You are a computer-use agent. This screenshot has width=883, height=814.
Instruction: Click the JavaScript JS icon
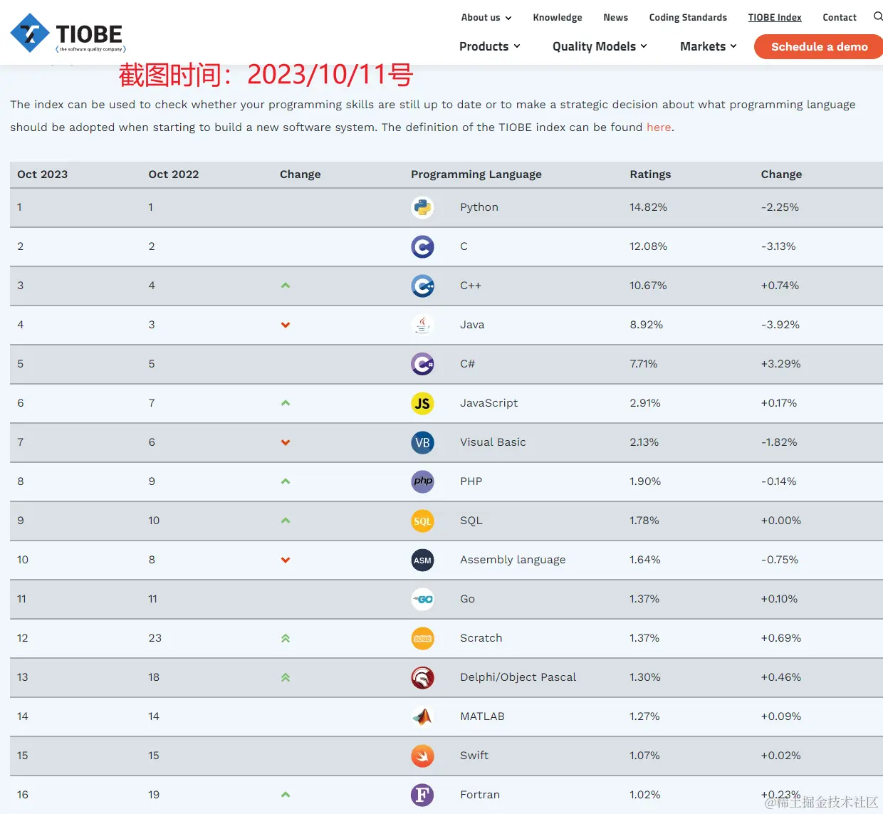pos(422,403)
